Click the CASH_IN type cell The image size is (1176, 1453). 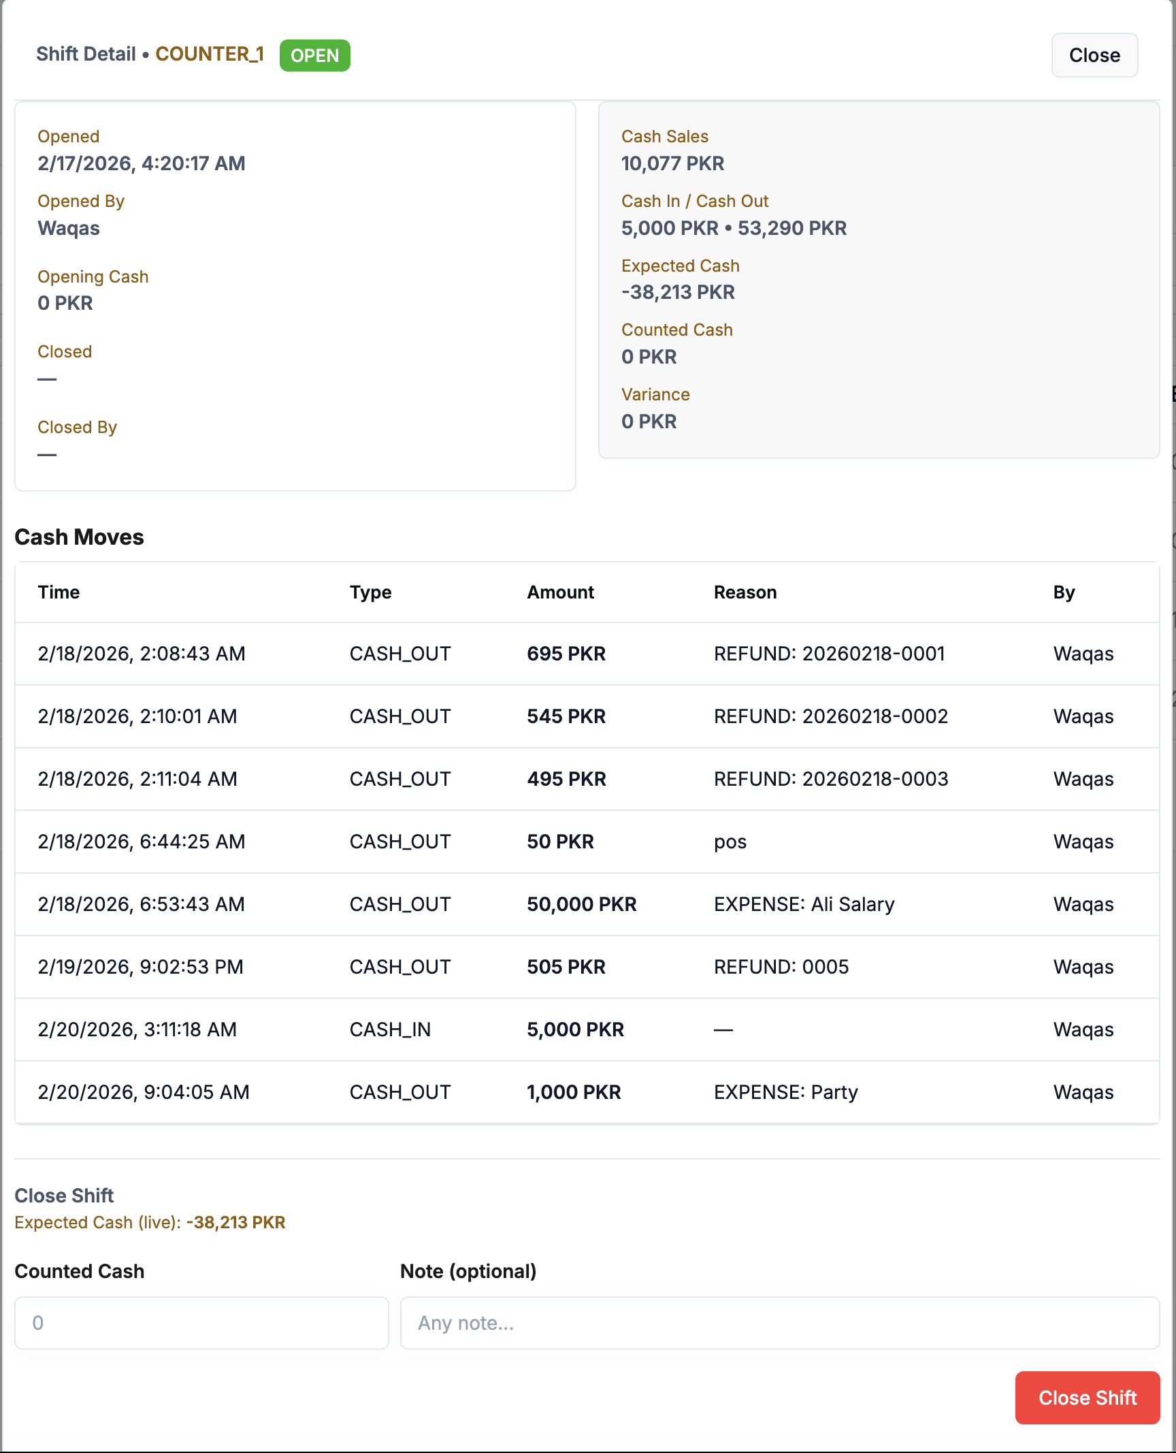[390, 1029]
